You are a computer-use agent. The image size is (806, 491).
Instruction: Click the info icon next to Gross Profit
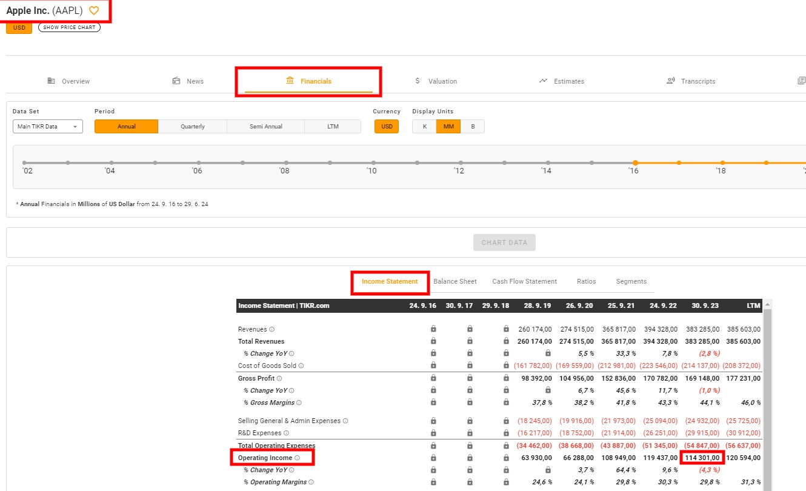279,378
